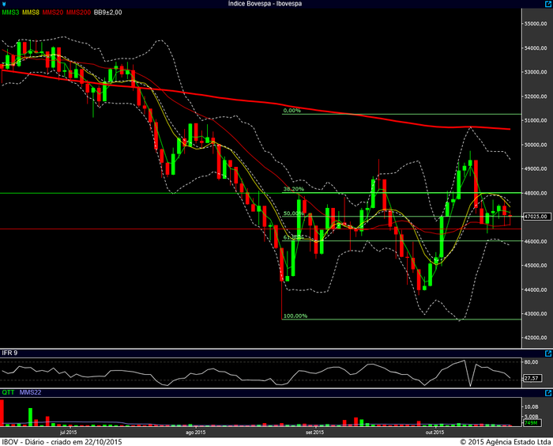
Task: Select the MMS3 indicator label
Action: (x=10, y=13)
